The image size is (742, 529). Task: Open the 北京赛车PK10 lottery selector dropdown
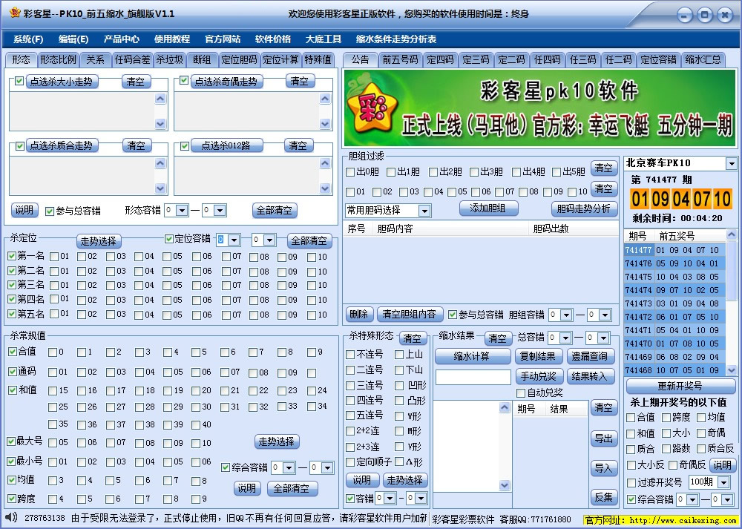(x=733, y=162)
